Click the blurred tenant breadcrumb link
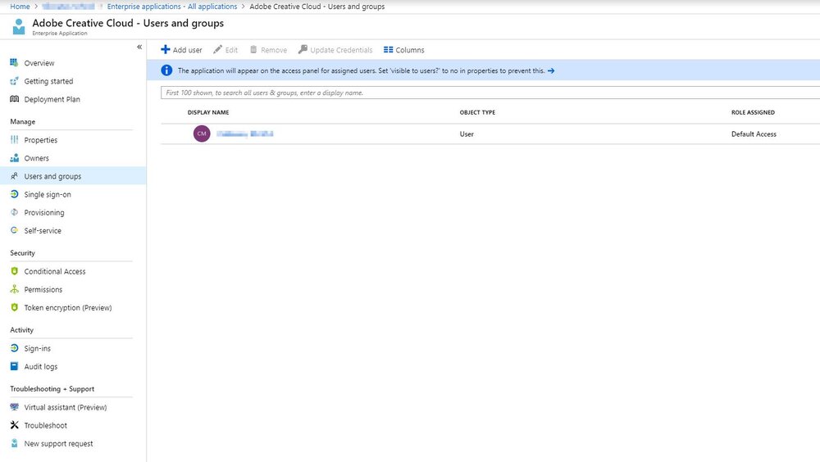 click(69, 7)
